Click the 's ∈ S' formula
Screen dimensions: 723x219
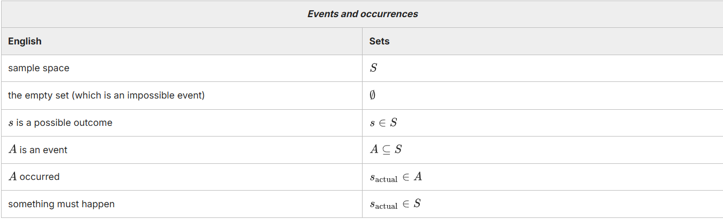pos(383,123)
